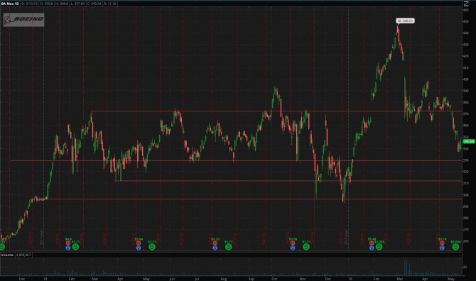Click the 'Dec' label at far left of time axis
Image resolution: width=476 pixels, height=281 pixels.
click(x=22, y=279)
